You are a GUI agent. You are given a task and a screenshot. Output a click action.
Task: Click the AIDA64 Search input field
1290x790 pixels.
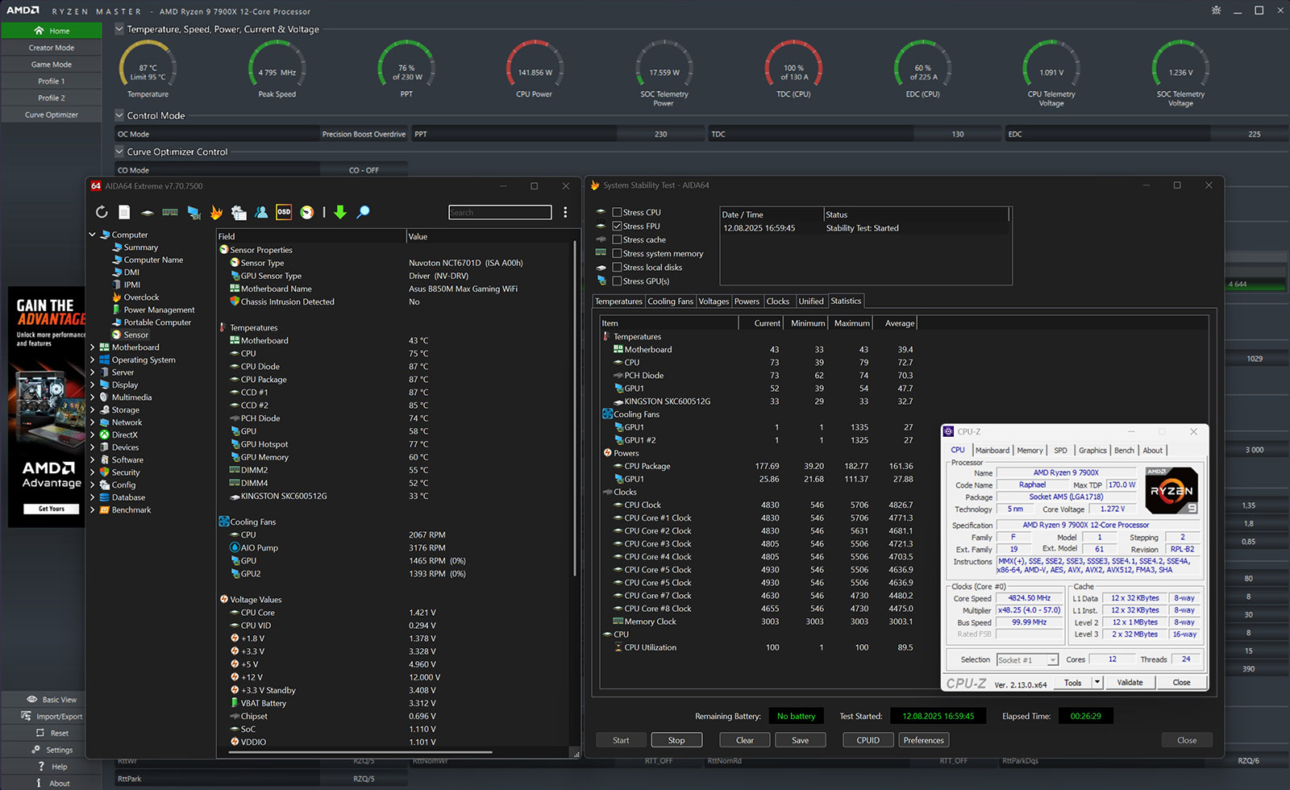[500, 212]
